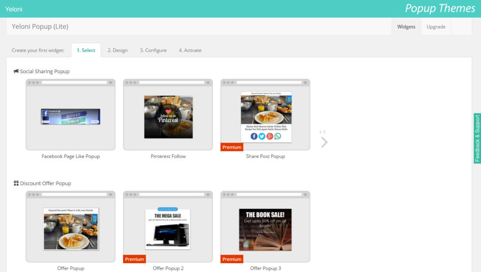Image resolution: width=481 pixels, height=272 pixels.
Task: Click the Google Plus icon in Share Post preview
Action: click(x=270, y=136)
